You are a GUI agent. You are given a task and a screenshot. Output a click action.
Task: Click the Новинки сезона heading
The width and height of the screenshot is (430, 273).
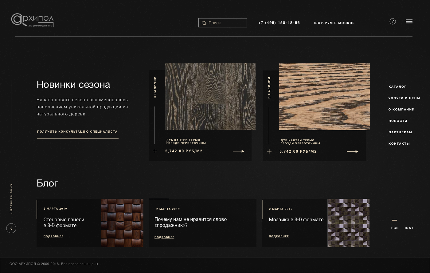(73, 85)
